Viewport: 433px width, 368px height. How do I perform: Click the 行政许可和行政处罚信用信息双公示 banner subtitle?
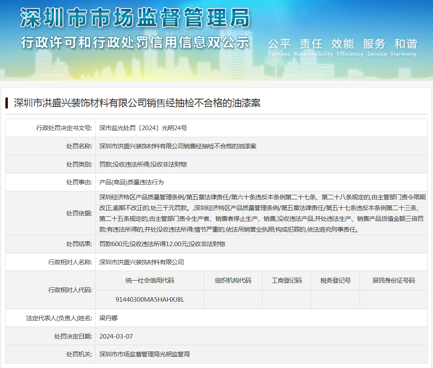[135, 42]
